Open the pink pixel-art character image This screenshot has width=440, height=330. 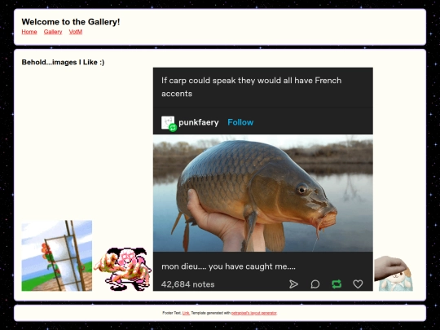tap(122, 269)
